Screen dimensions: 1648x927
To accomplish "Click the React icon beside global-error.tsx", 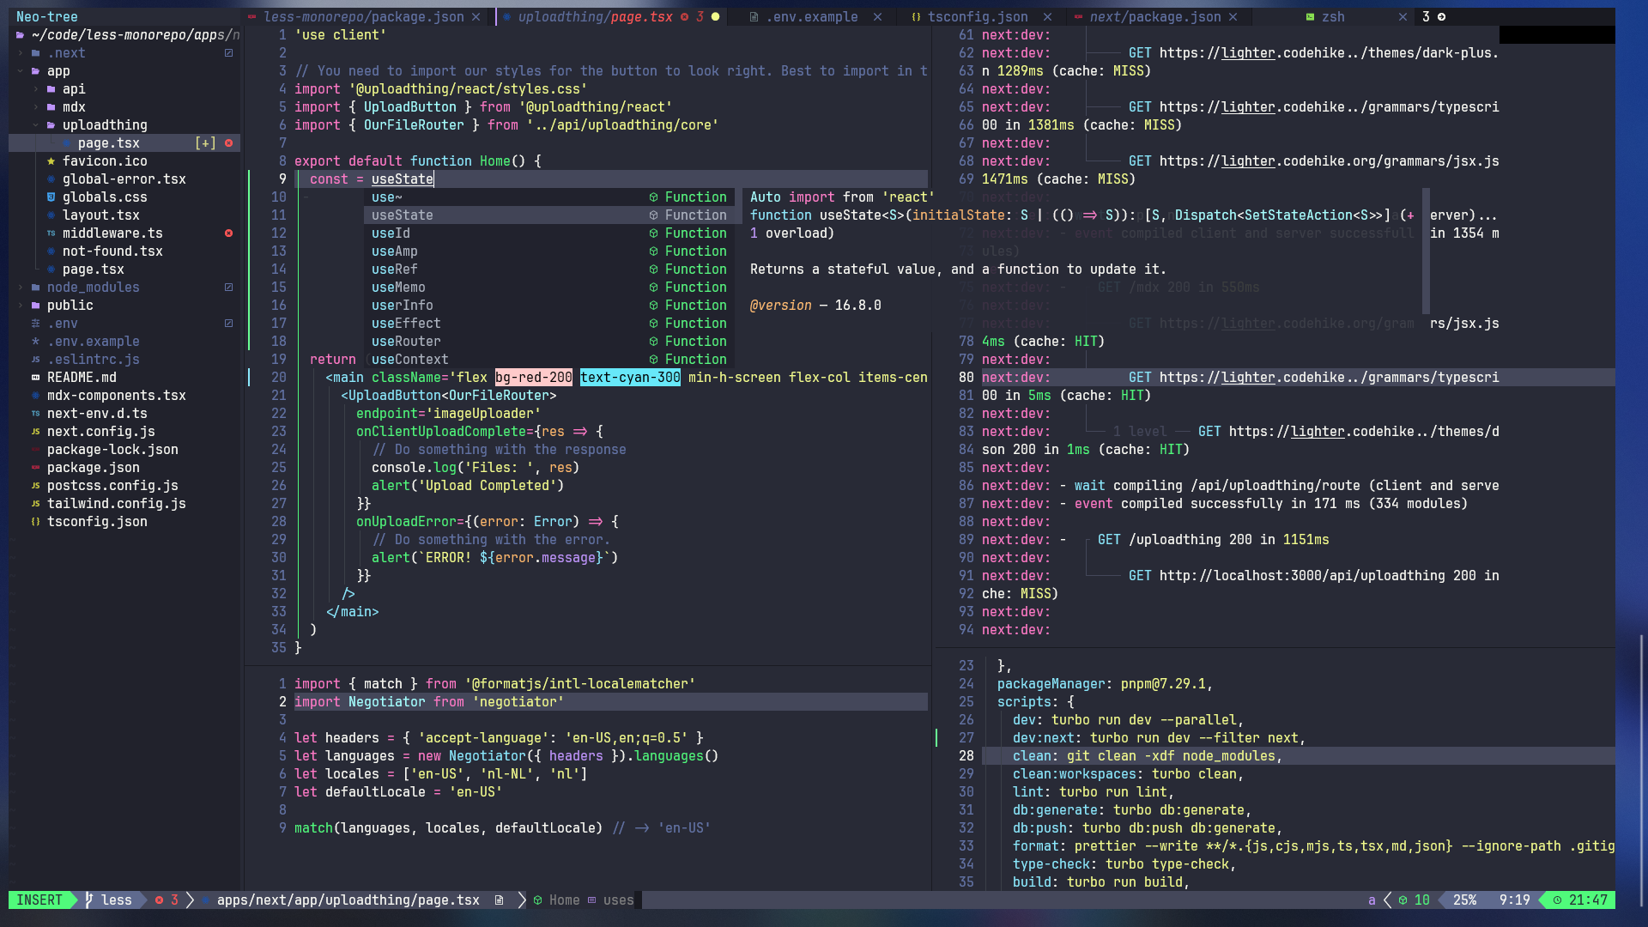I will [x=51, y=179].
